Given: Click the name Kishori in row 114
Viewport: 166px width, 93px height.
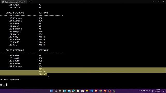Looking at the screenshot, I should (17, 21).
